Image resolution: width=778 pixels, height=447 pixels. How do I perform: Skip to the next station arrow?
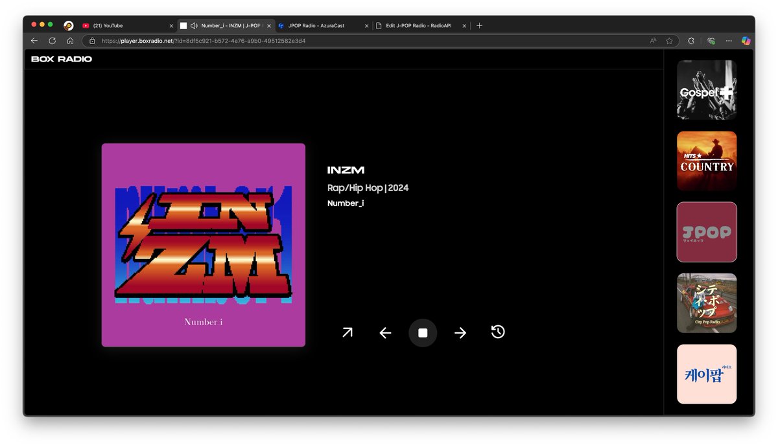(x=460, y=333)
